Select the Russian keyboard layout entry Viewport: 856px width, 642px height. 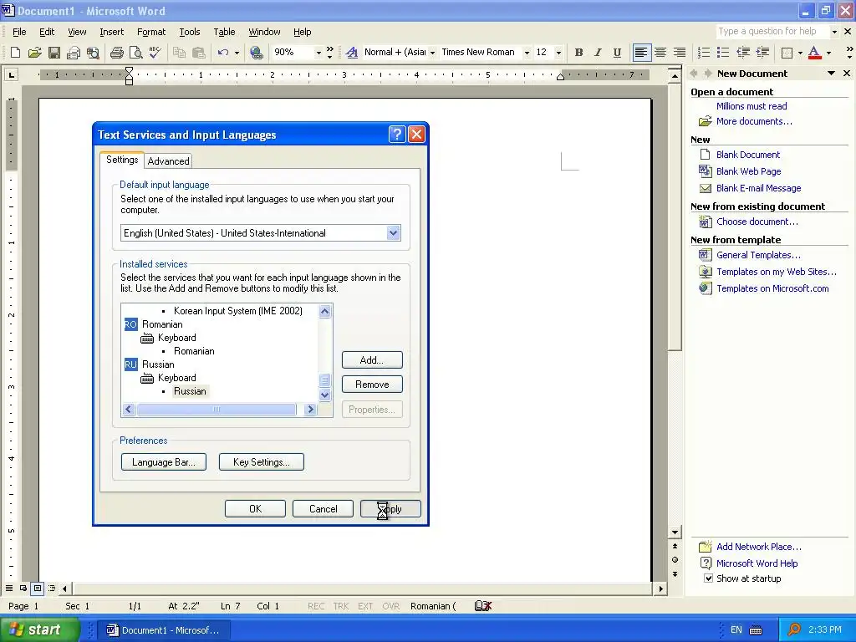tap(190, 391)
